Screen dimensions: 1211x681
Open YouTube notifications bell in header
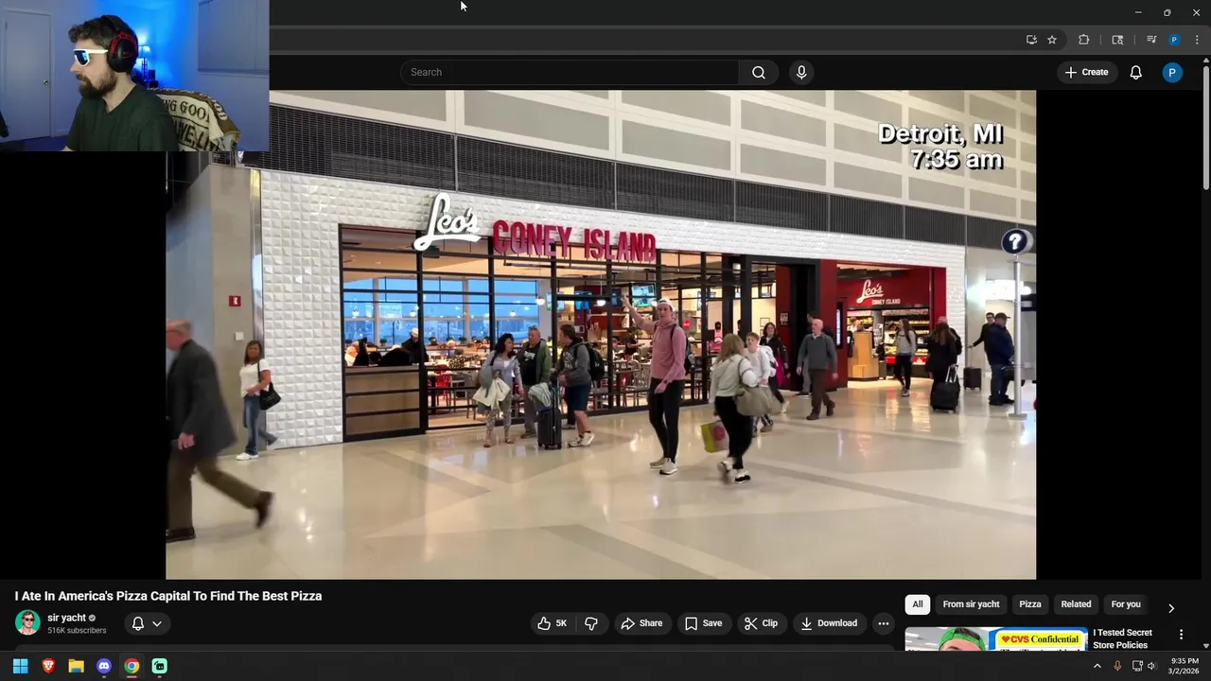[1135, 72]
